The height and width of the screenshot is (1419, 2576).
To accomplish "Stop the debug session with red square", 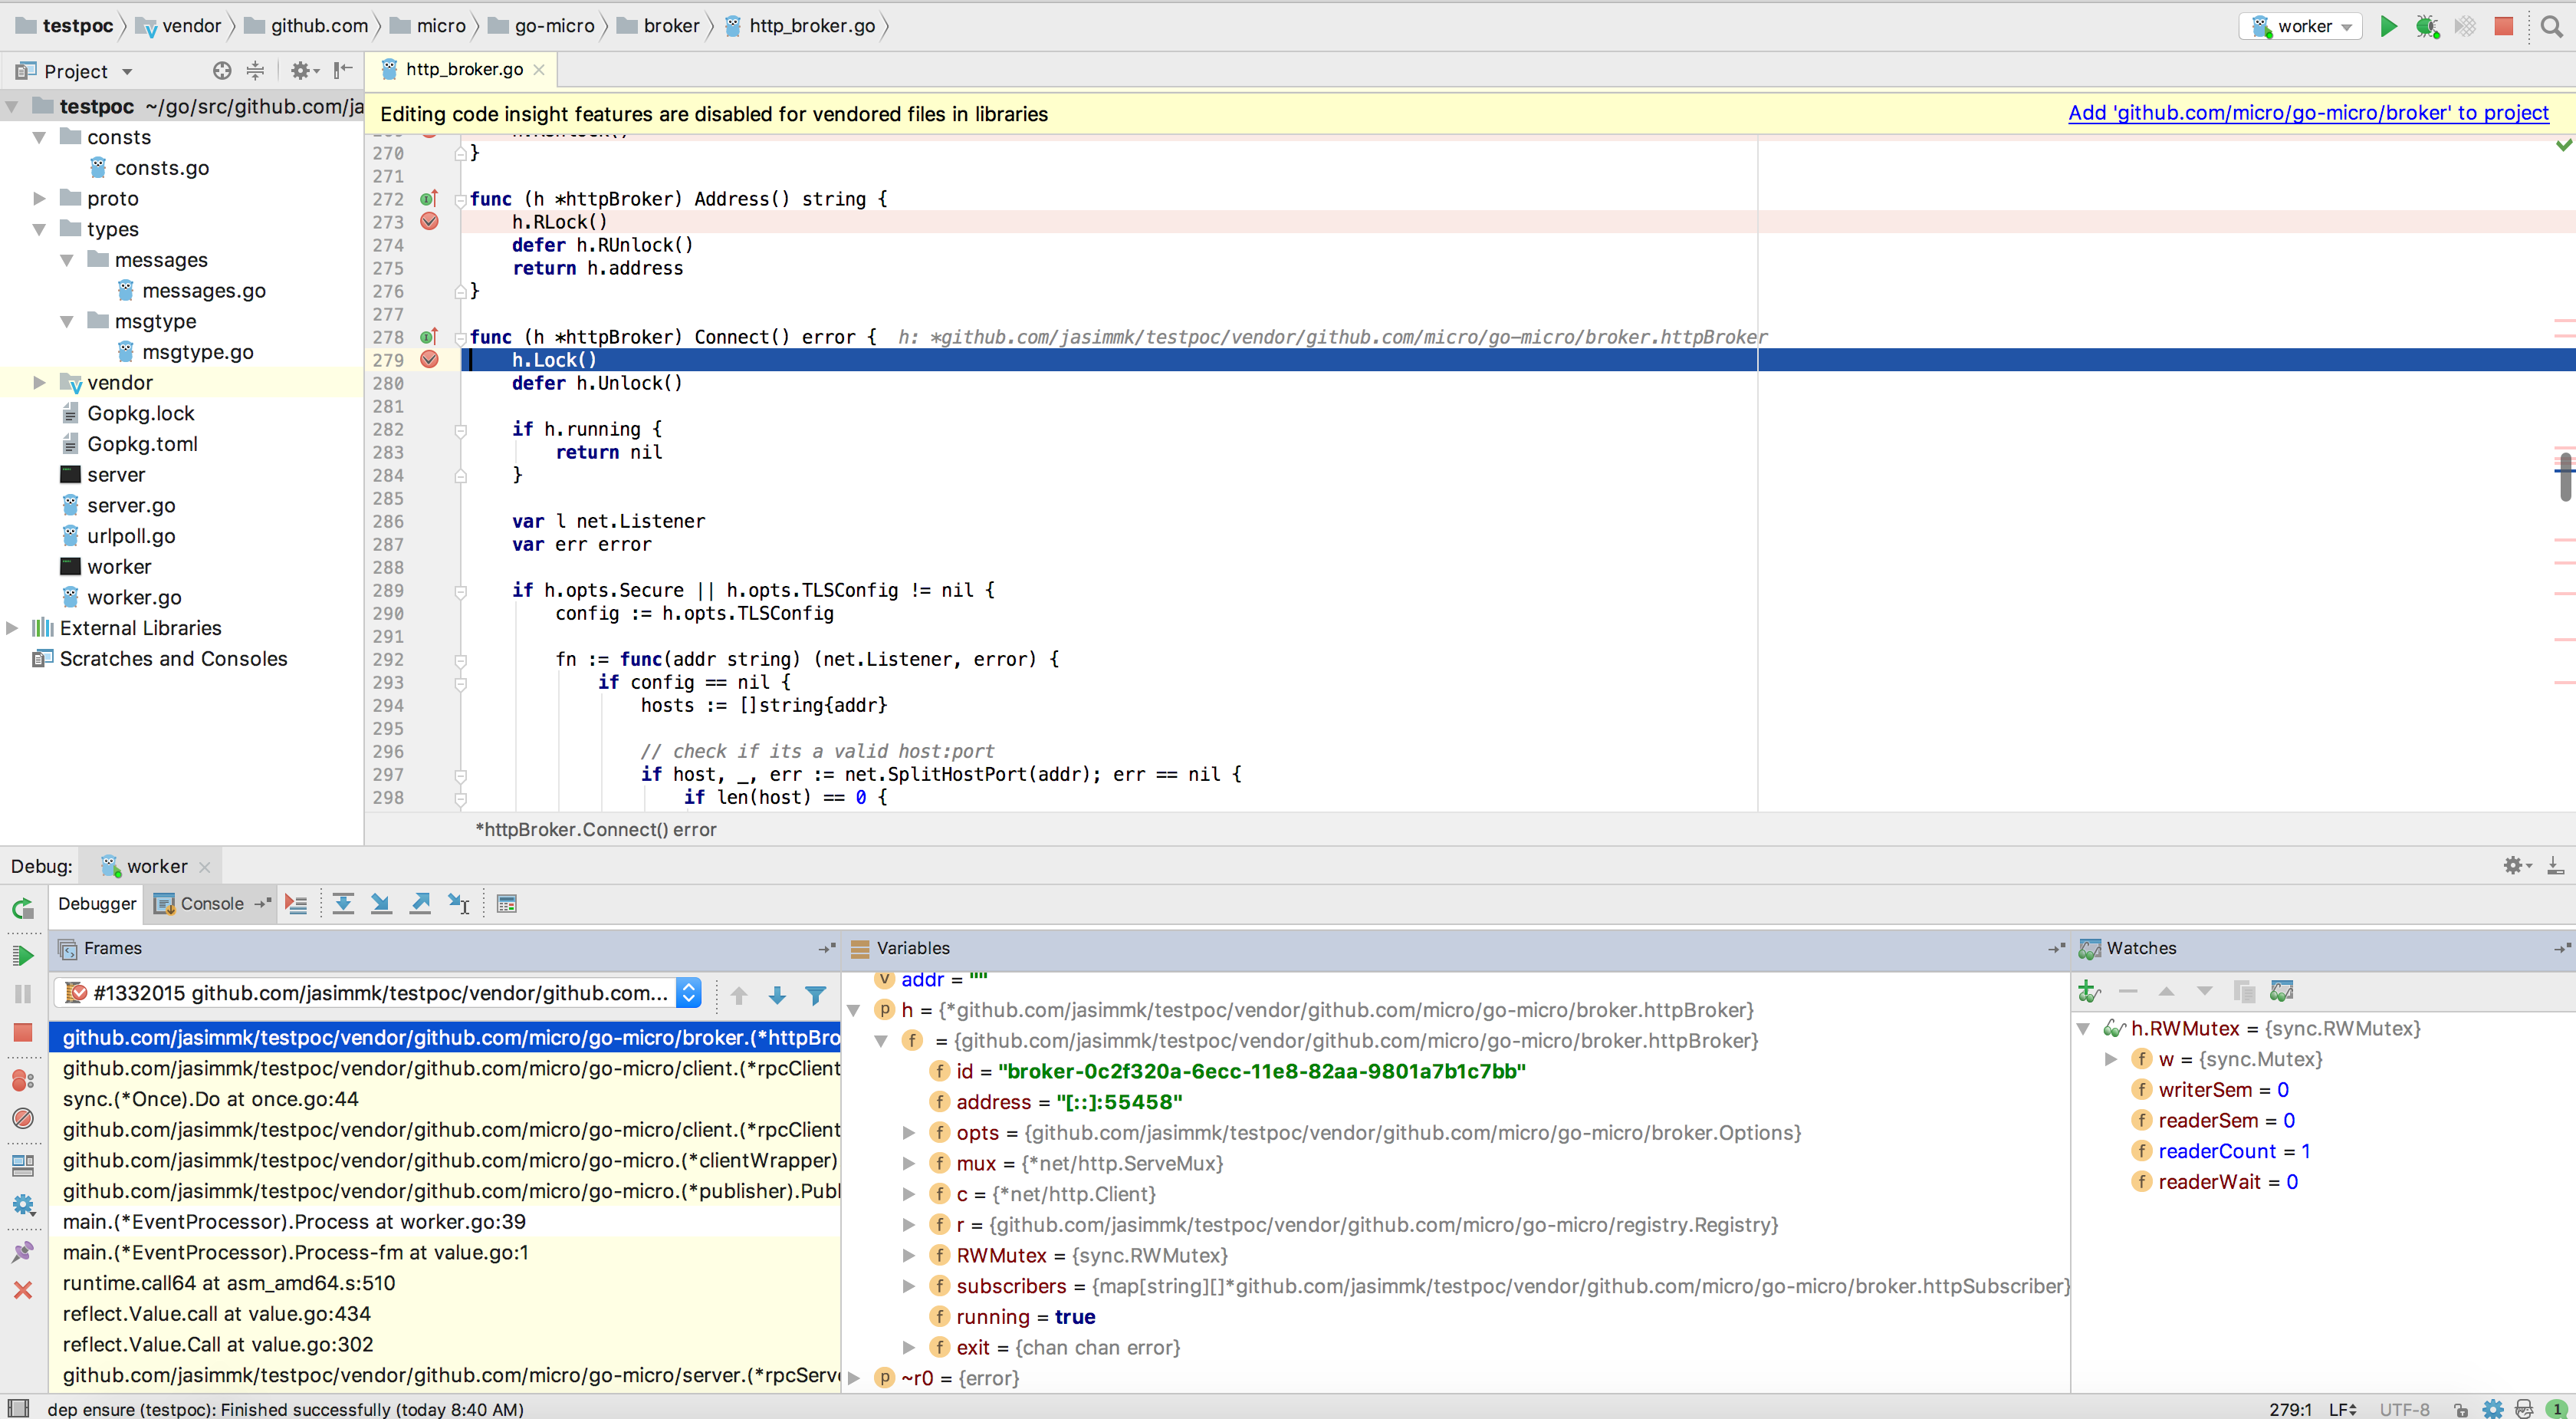I will 22,1032.
